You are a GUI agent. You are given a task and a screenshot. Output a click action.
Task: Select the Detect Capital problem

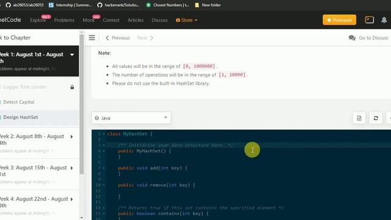click(19, 102)
